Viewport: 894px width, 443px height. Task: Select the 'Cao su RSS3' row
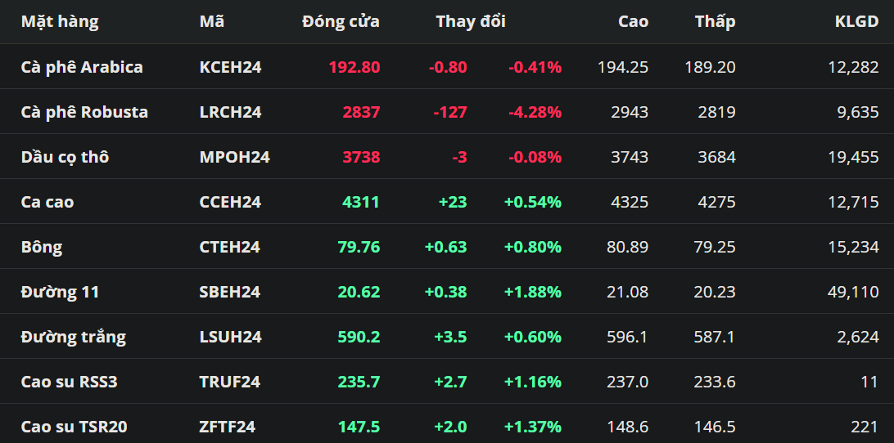click(x=69, y=382)
